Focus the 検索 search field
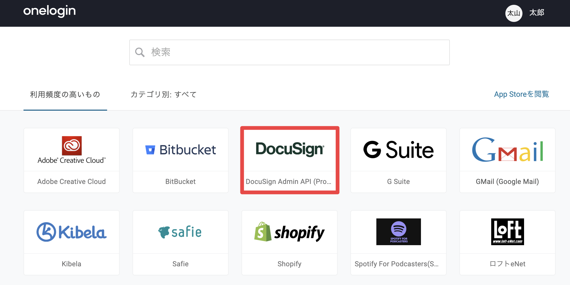 pyautogui.click(x=289, y=52)
